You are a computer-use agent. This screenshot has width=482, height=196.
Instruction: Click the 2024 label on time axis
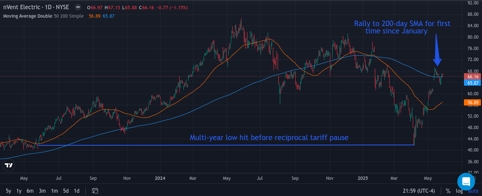[x=160, y=178]
